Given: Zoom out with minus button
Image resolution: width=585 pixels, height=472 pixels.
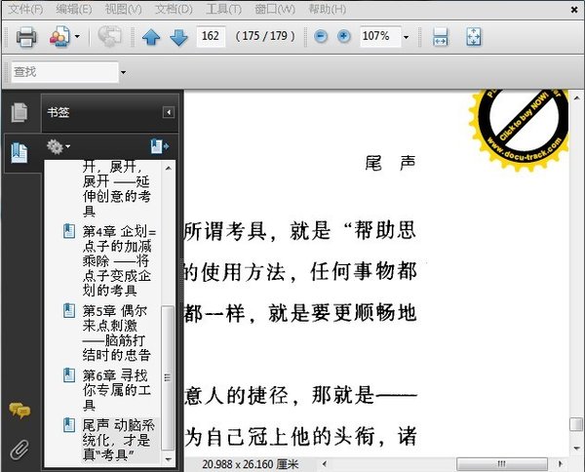Looking at the screenshot, I should pos(321,36).
